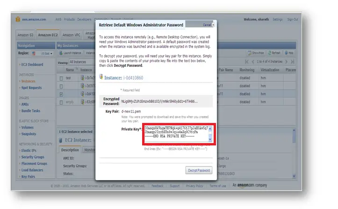Click the Windows icon for instance i-0d410
The image size is (338, 209).
tap(82, 94)
